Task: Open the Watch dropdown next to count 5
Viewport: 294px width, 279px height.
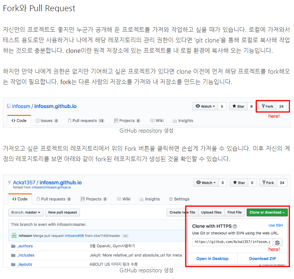Action: [x=205, y=107]
